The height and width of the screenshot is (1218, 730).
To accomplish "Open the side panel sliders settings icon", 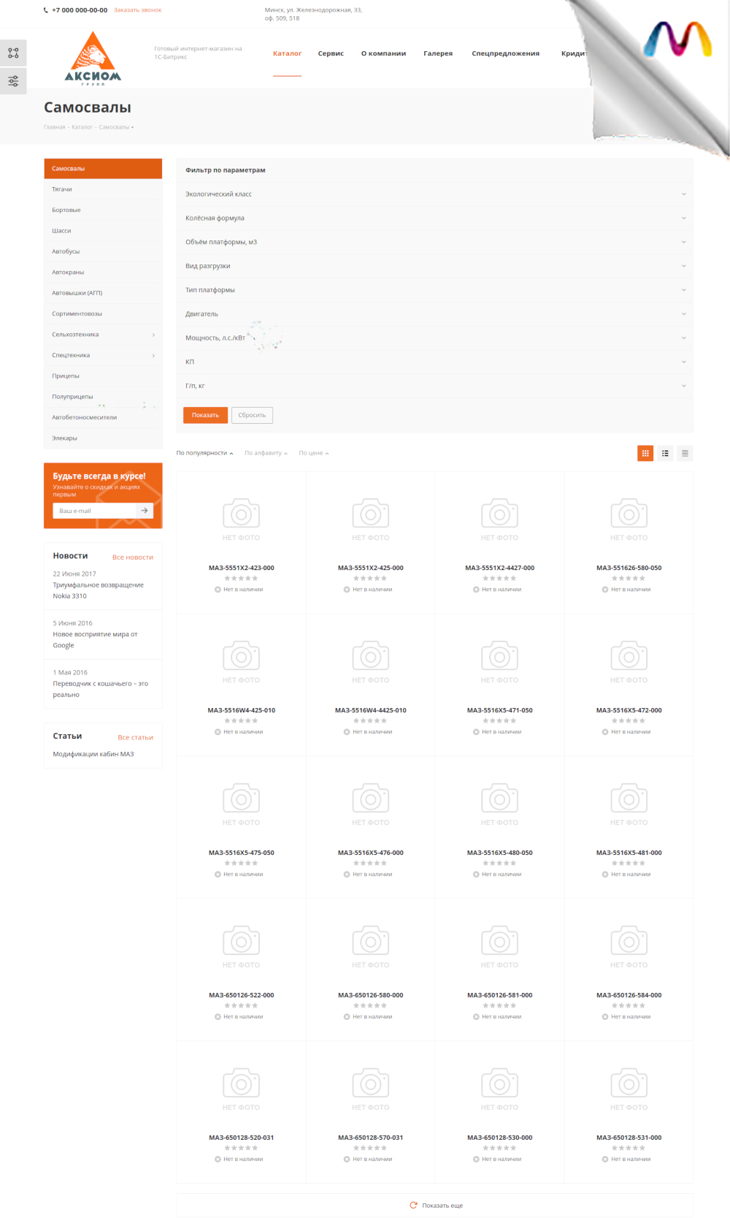I will click(13, 81).
